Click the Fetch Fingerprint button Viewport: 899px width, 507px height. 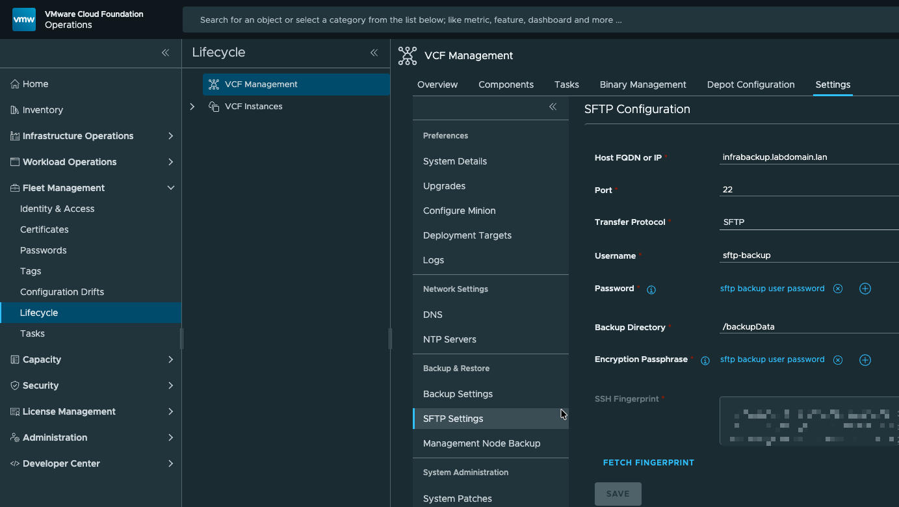[x=648, y=463]
